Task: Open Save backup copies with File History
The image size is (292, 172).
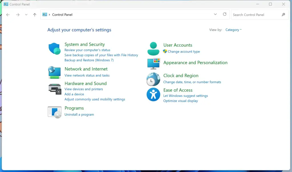Action: [x=101, y=55]
